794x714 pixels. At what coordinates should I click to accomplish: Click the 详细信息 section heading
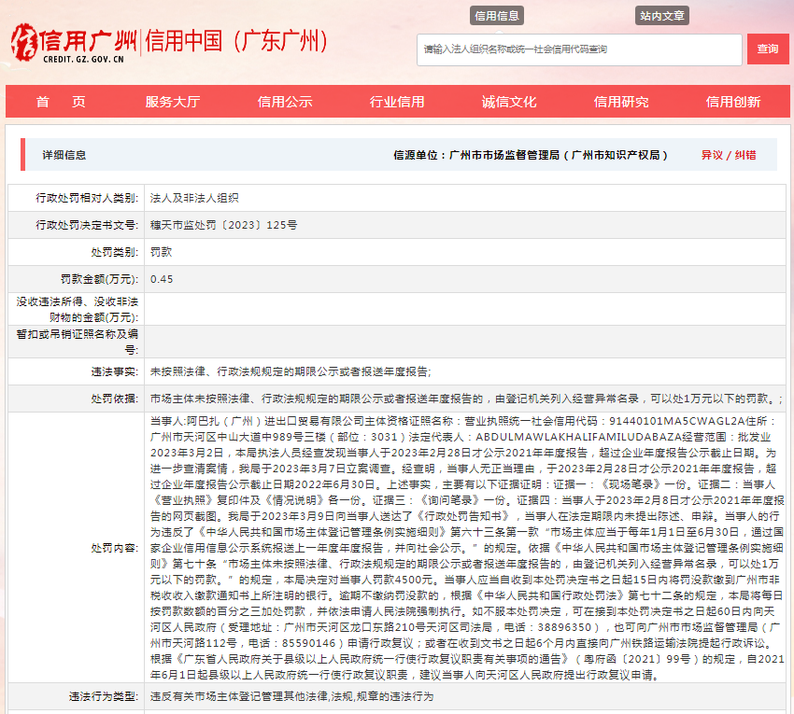coord(64,155)
